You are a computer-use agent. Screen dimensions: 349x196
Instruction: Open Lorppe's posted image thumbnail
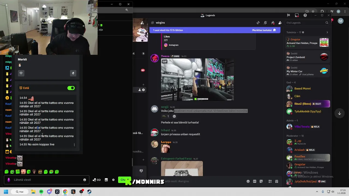coord(165,148)
